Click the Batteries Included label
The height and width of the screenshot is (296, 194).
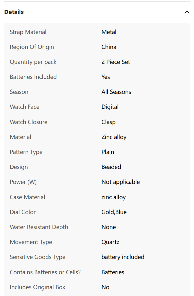[33, 77]
